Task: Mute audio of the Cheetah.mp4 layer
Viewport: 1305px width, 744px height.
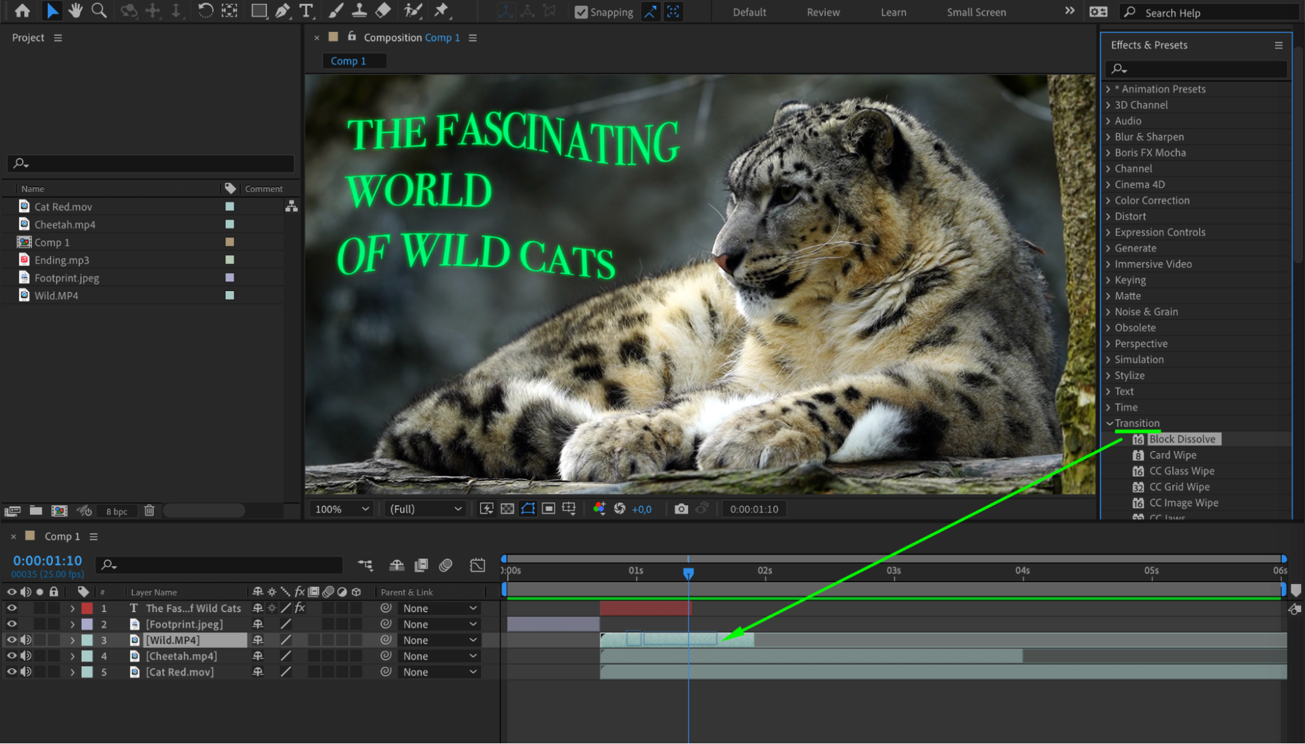Action: point(26,656)
